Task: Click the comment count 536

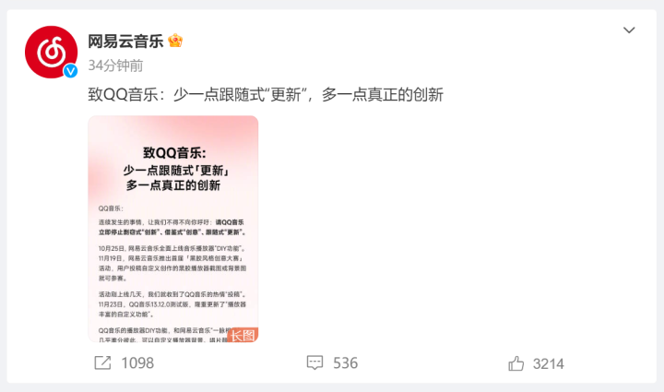Action: (x=346, y=363)
